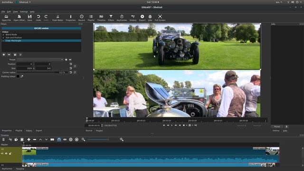
Task: Switch to the Playlist bottom tab
Action: (19, 131)
